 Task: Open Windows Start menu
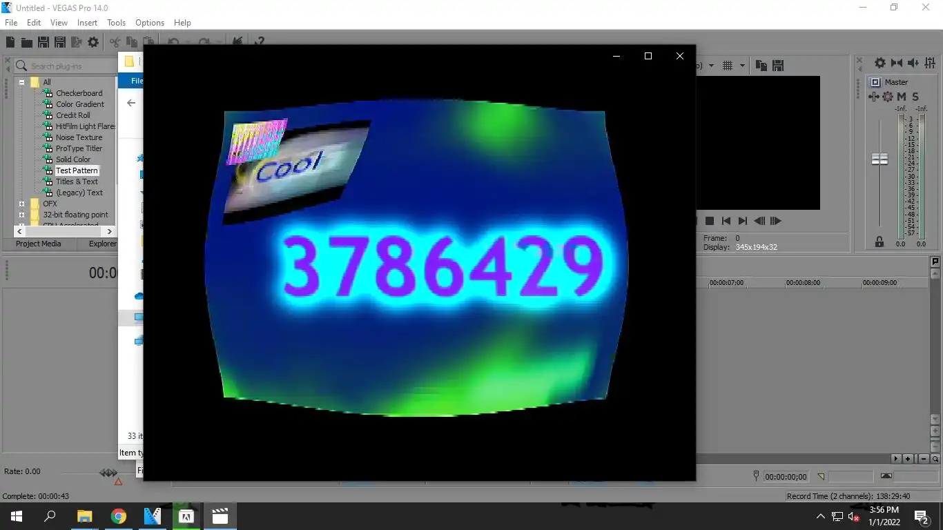coord(17,516)
